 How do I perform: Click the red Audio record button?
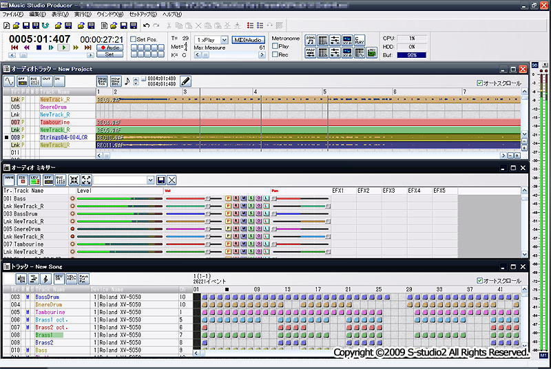point(110,48)
